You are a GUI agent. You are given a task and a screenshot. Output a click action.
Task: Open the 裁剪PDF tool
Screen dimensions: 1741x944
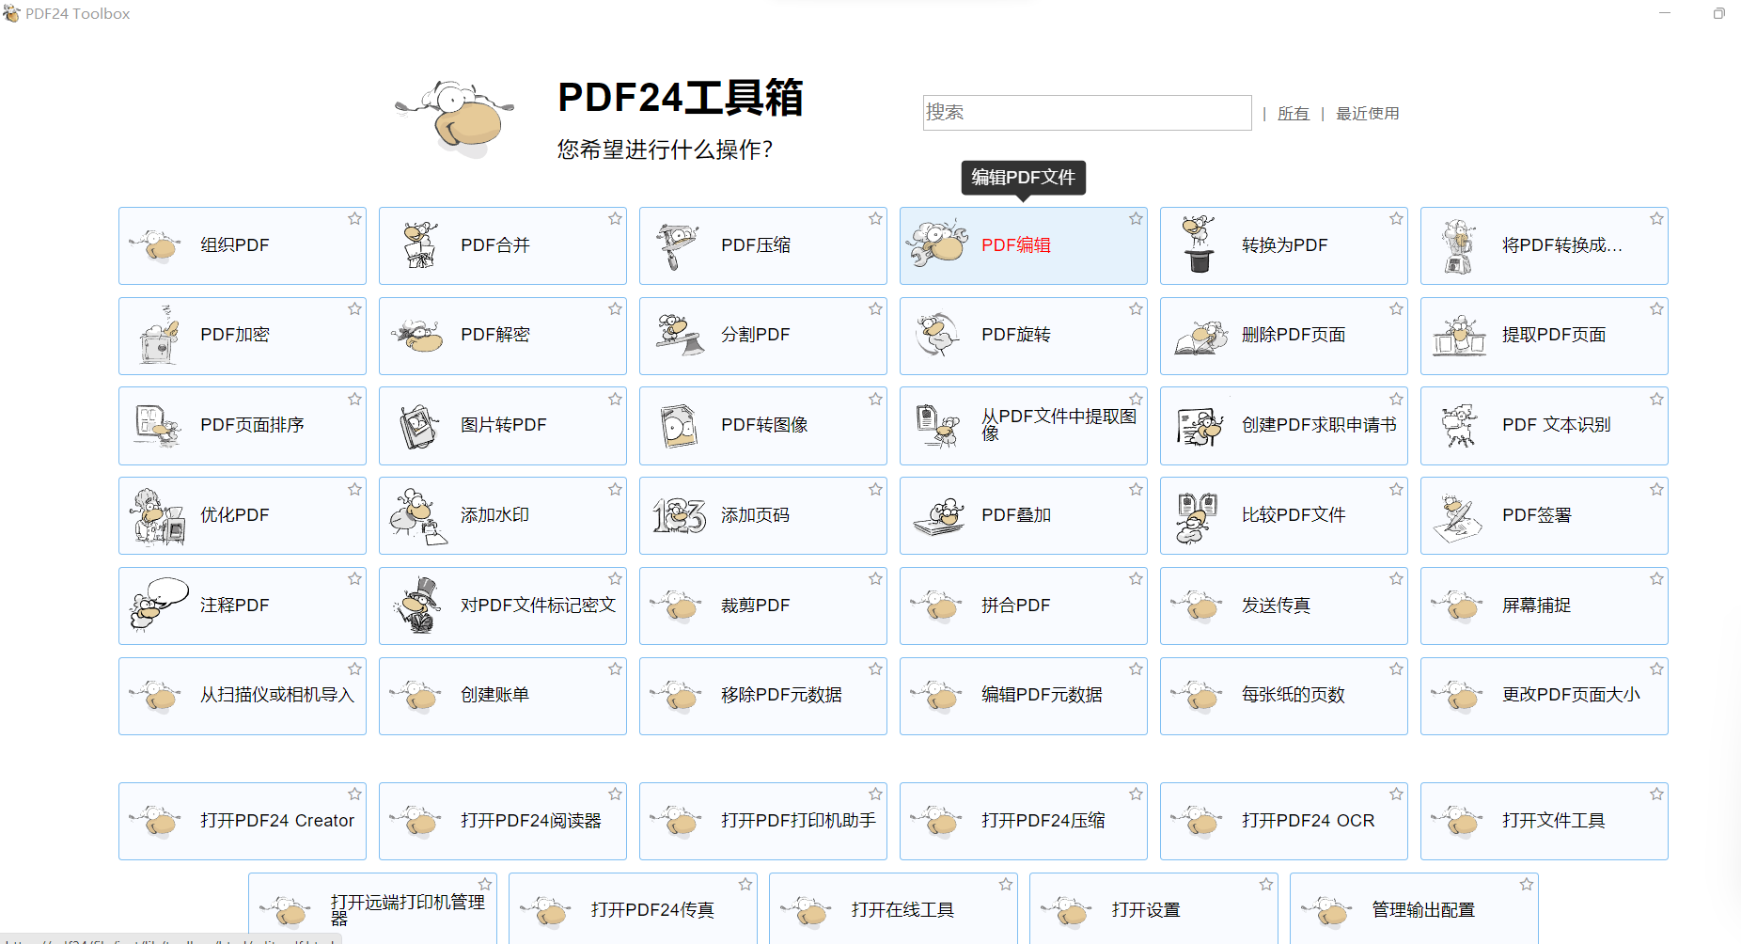[762, 606]
